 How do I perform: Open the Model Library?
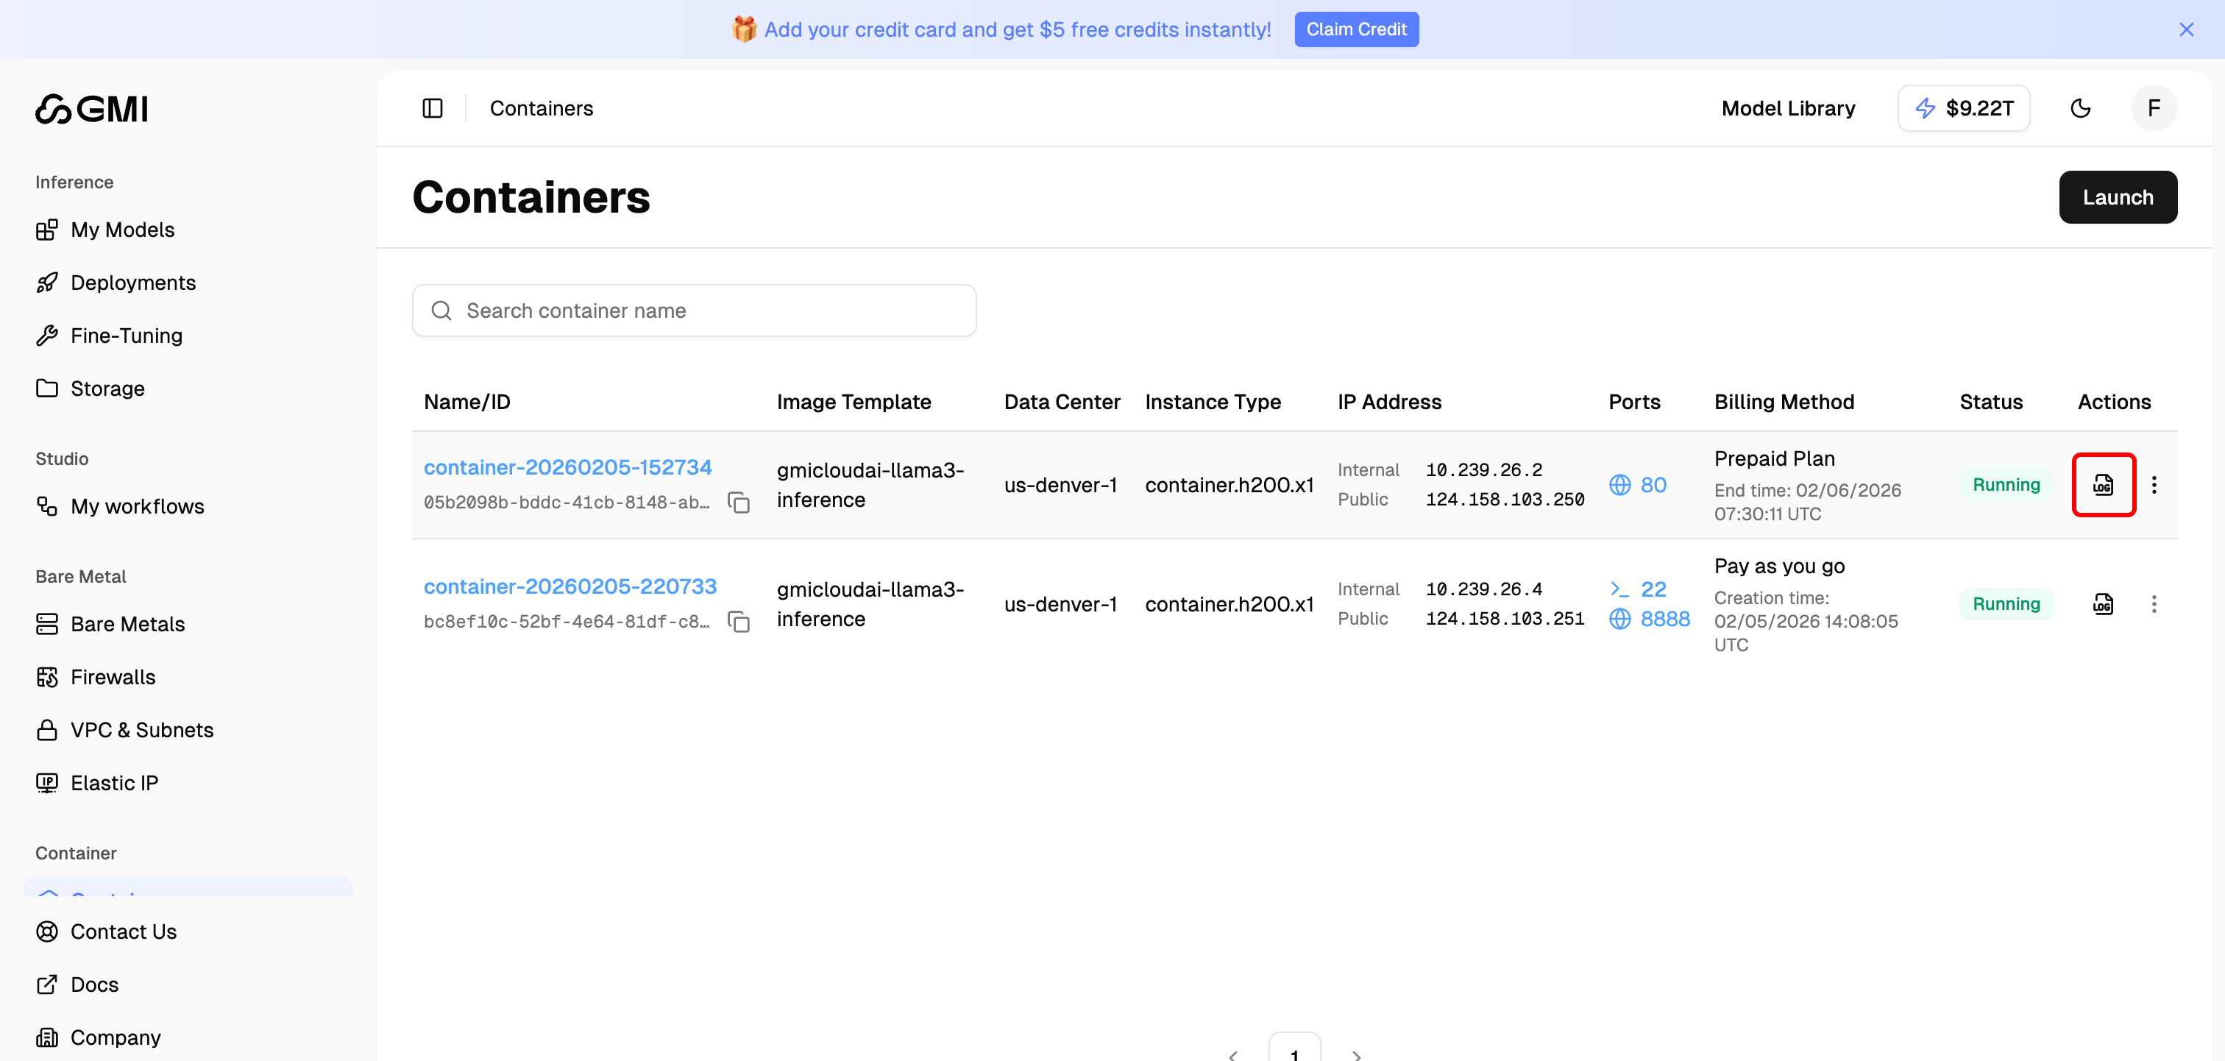coord(1788,108)
